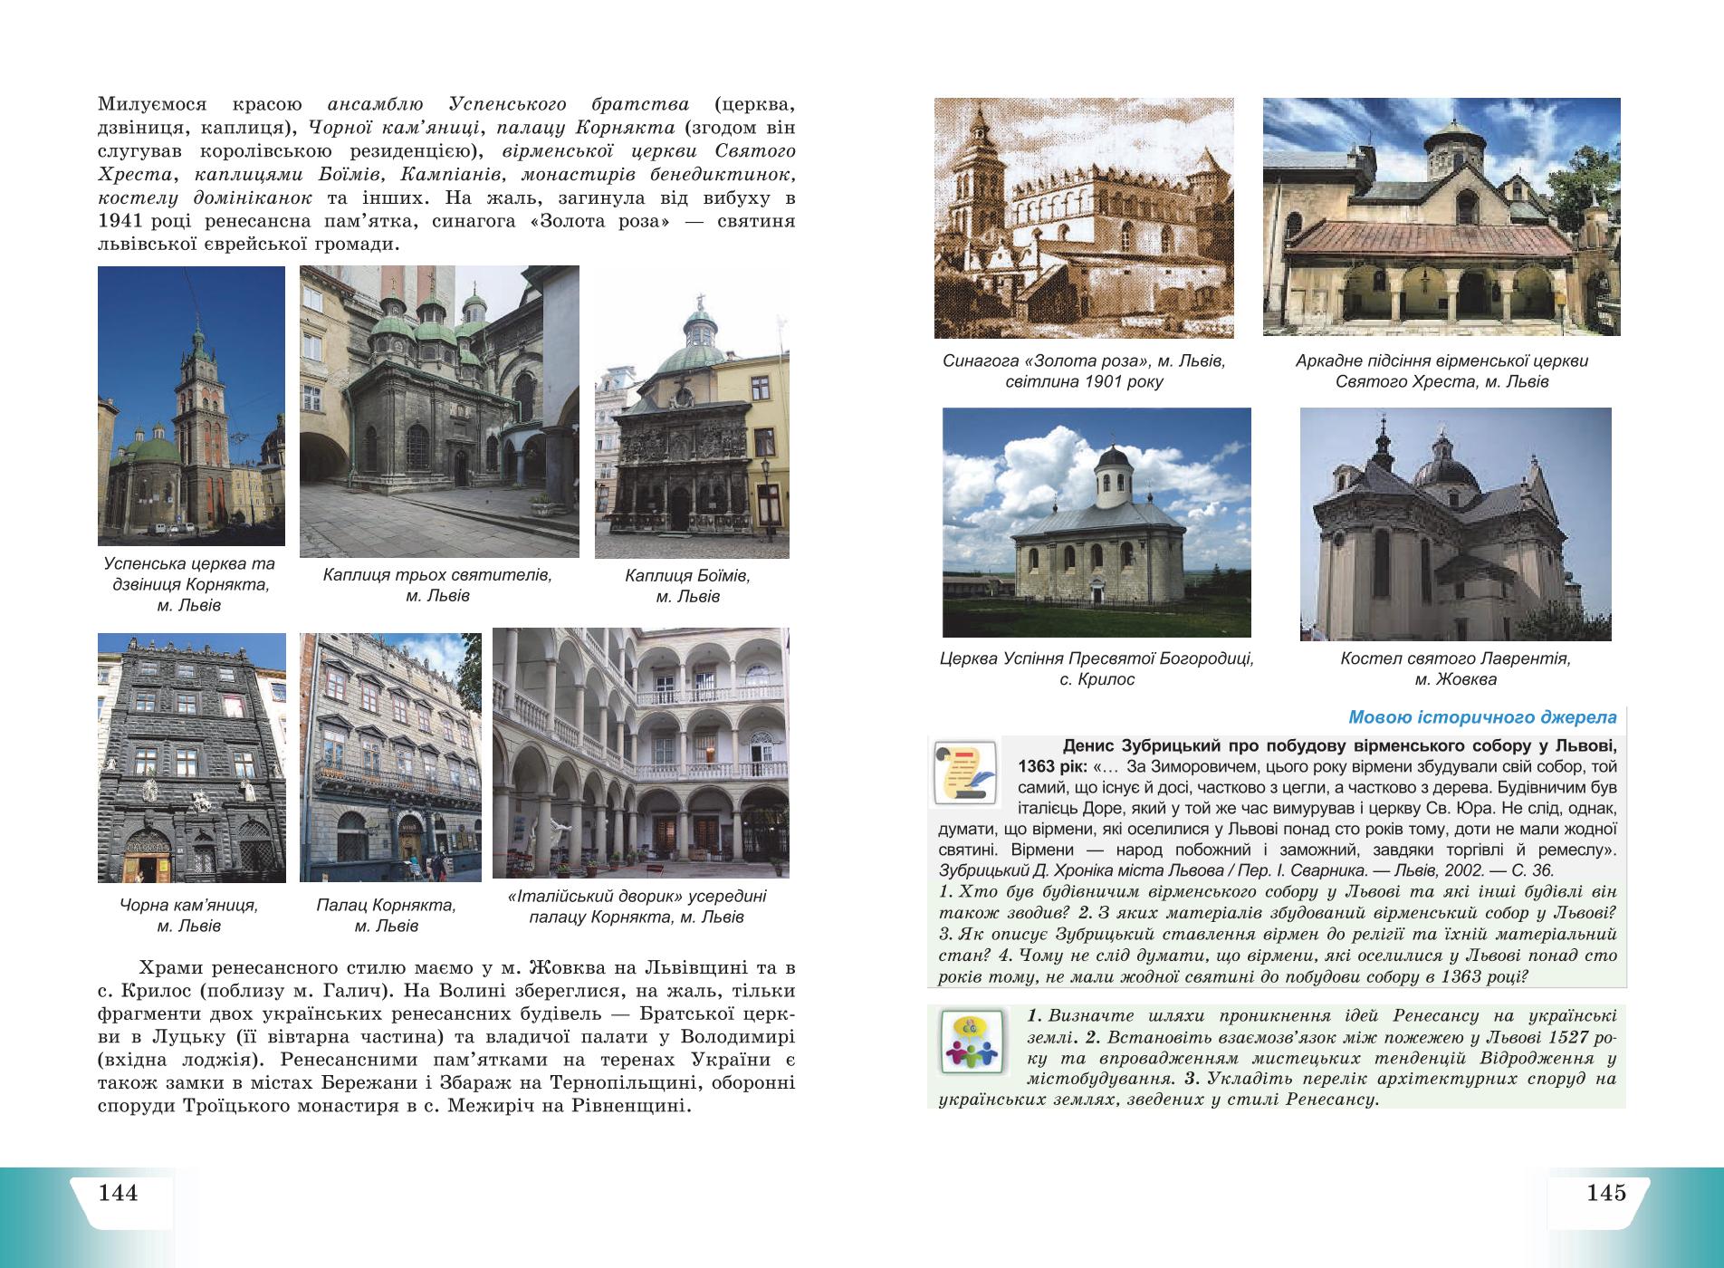Click the historical source scroll icon
The image size is (1724, 1268).
[x=965, y=773]
